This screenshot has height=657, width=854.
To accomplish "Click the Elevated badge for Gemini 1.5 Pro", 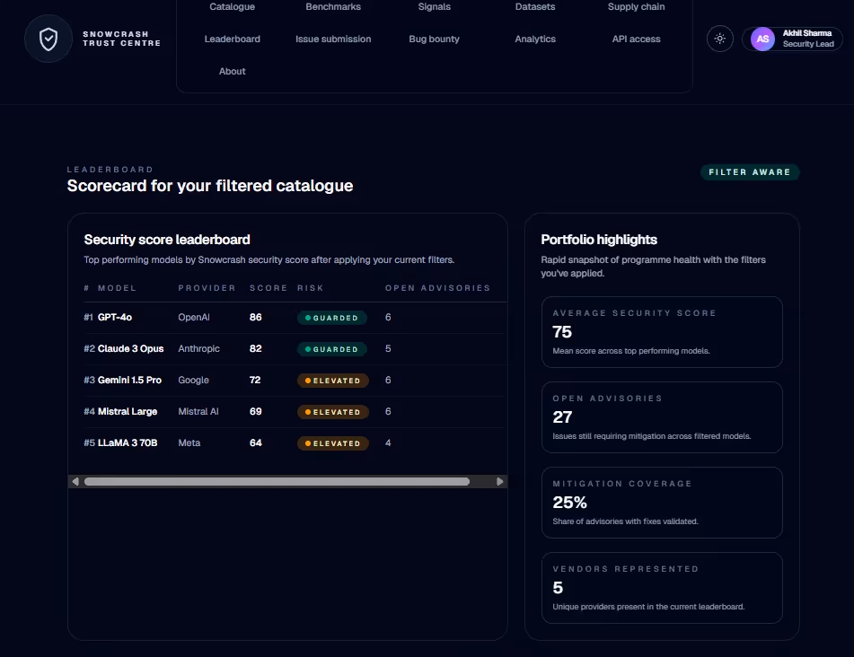I will coord(333,381).
